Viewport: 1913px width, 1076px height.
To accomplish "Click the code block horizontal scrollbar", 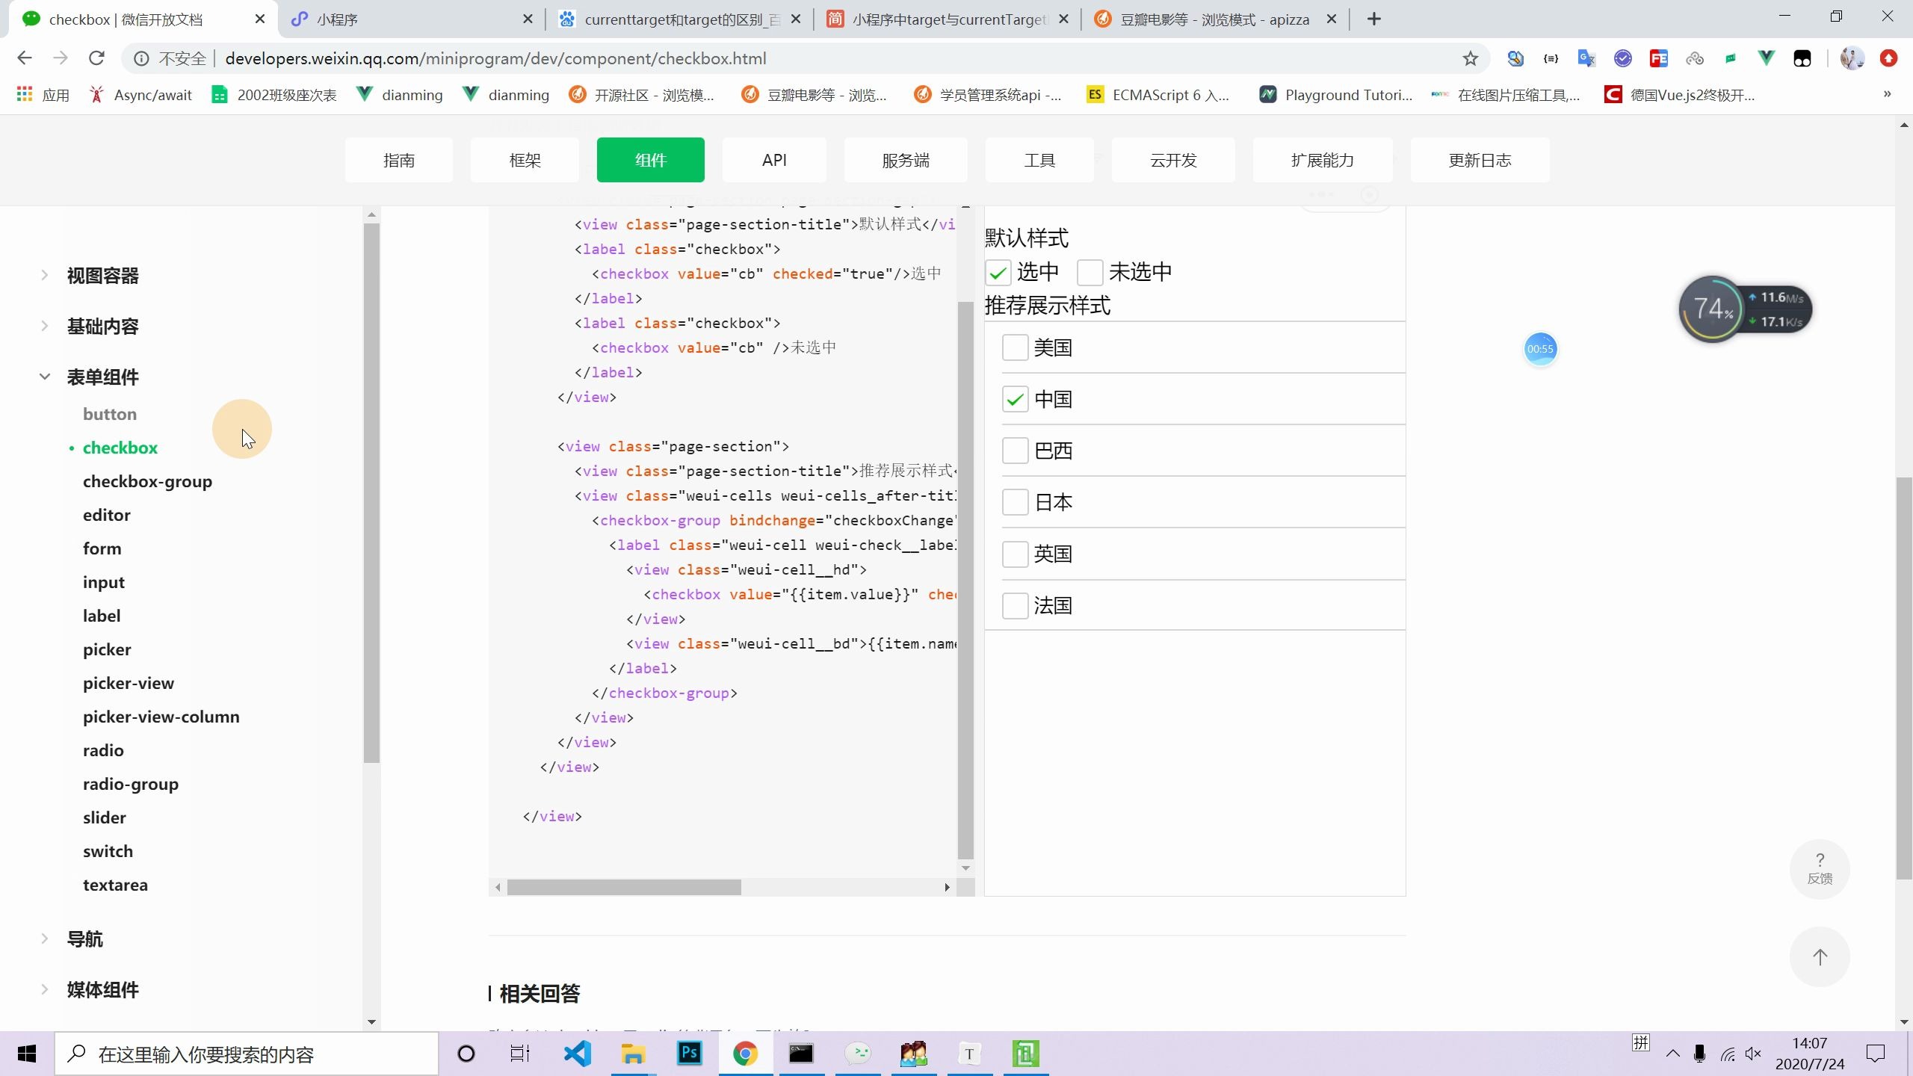I will click(x=624, y=887).
